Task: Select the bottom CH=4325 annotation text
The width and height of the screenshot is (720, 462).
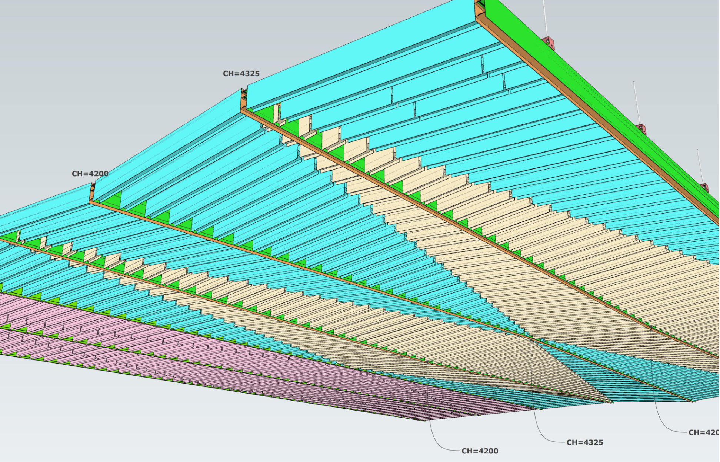Action: click(584, 442)
